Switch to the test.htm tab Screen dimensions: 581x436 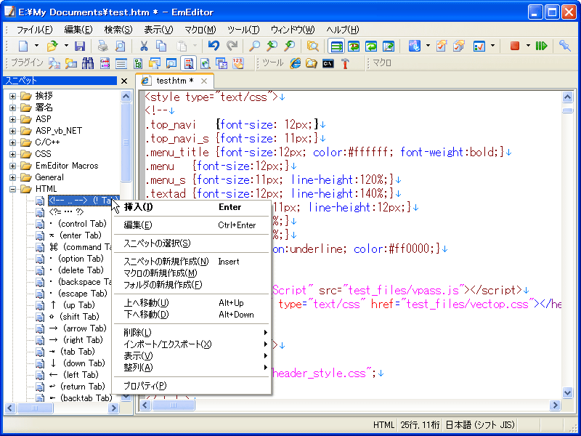pos(174,81)
